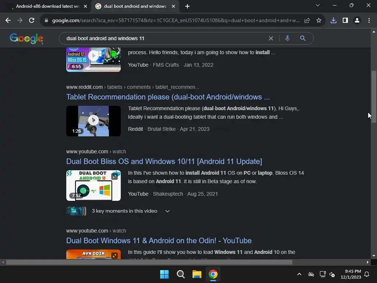
Task: Open Dual Boot Windows 11 & Android Odin result
Action: 159,241
